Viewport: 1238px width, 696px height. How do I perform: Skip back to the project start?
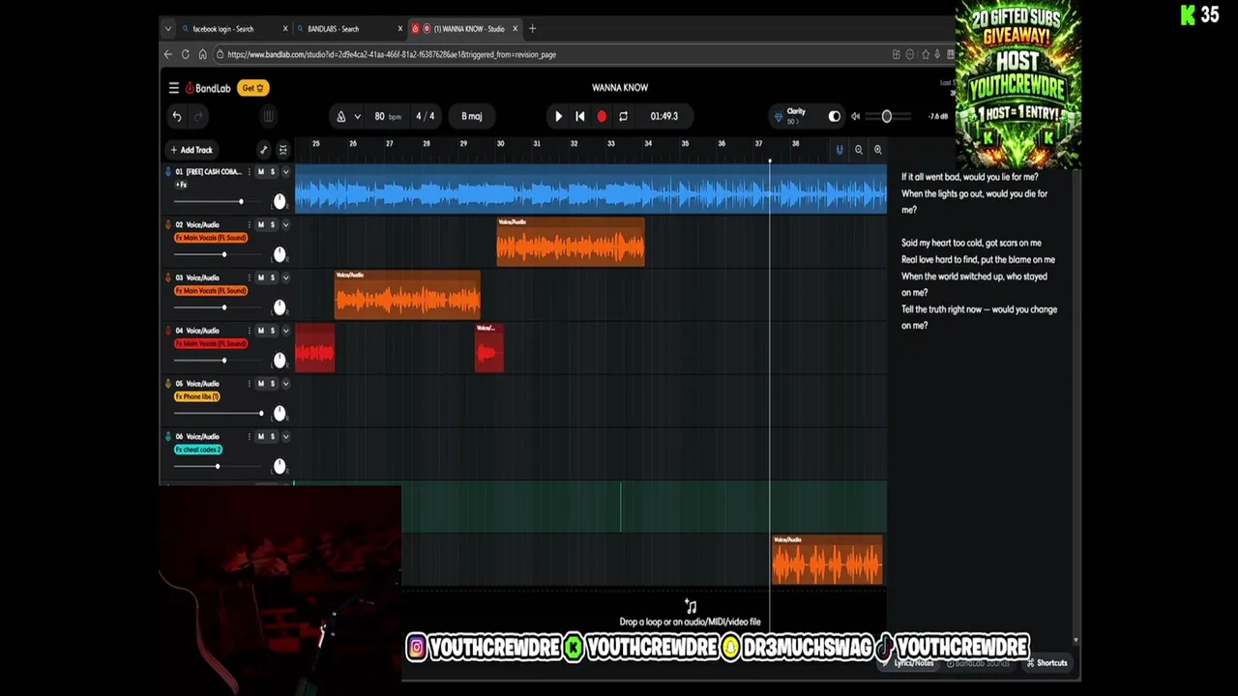pyautogui.click(x=579, y=116)
